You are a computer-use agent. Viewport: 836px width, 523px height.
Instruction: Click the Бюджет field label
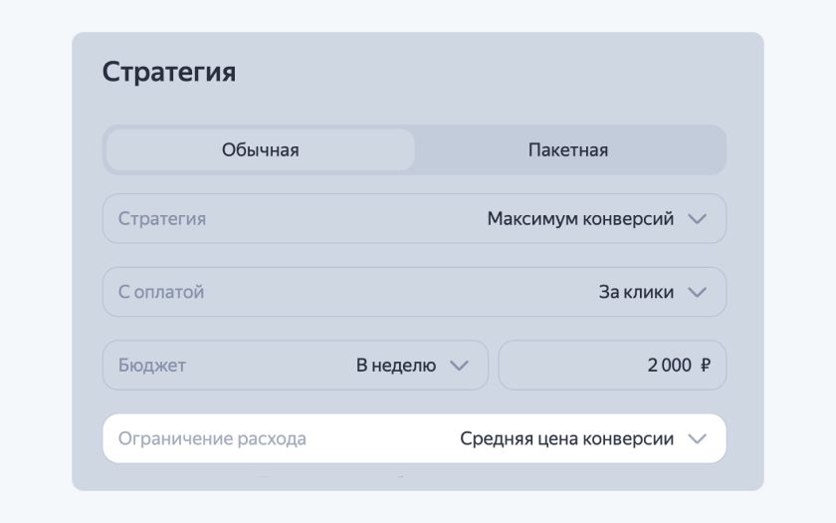coord(152,366)
